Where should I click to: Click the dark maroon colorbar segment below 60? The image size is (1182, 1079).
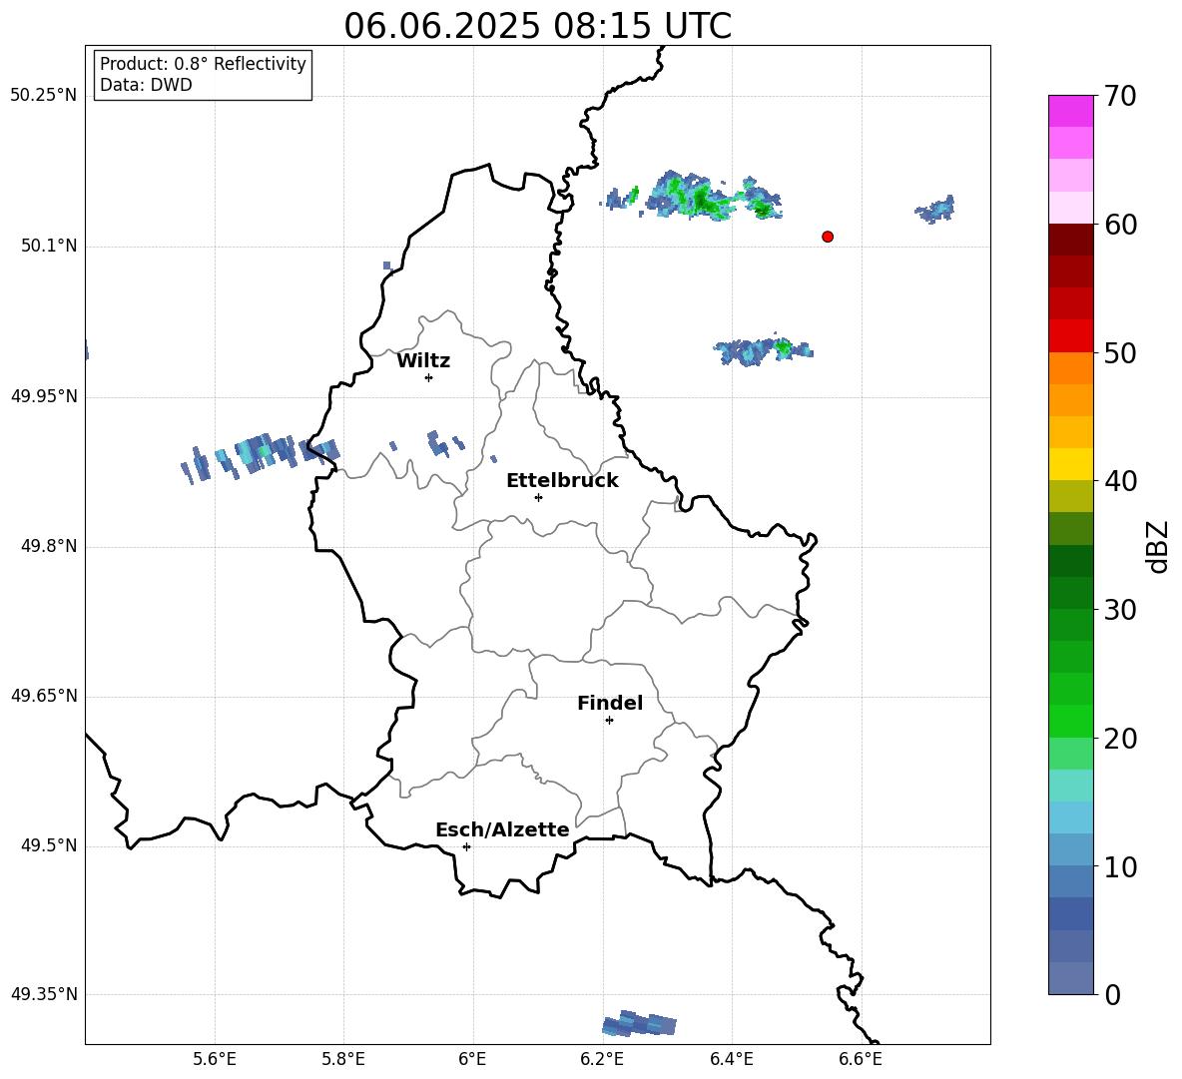(1071, 240)
